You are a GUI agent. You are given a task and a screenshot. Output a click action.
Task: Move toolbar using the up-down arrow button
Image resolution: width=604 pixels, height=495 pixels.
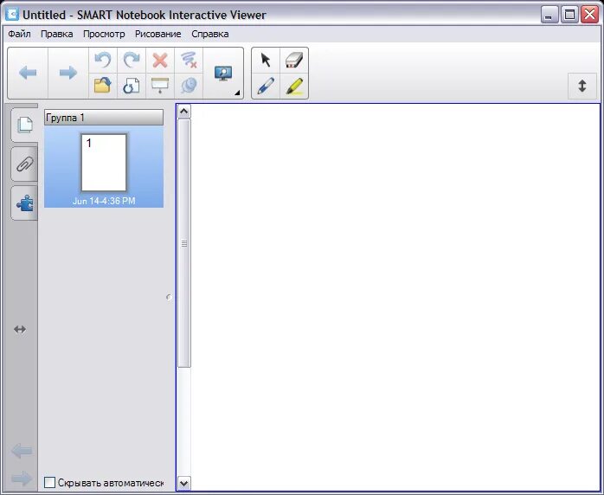click(582, 86)
